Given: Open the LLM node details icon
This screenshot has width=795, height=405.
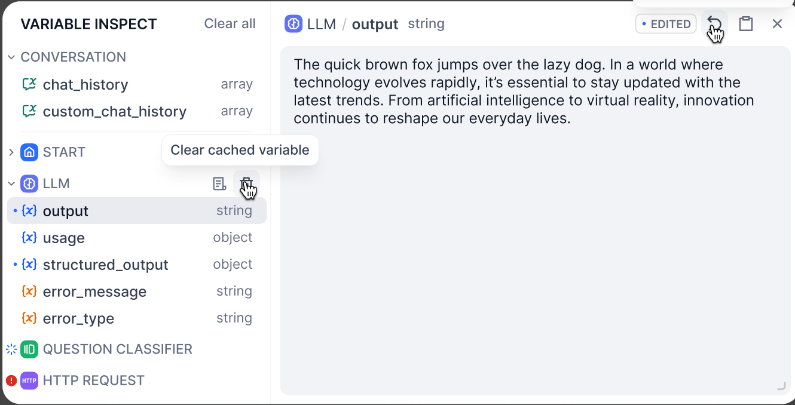Looking at the screenshot, I should pyautogui.click(x=219, y=183).
